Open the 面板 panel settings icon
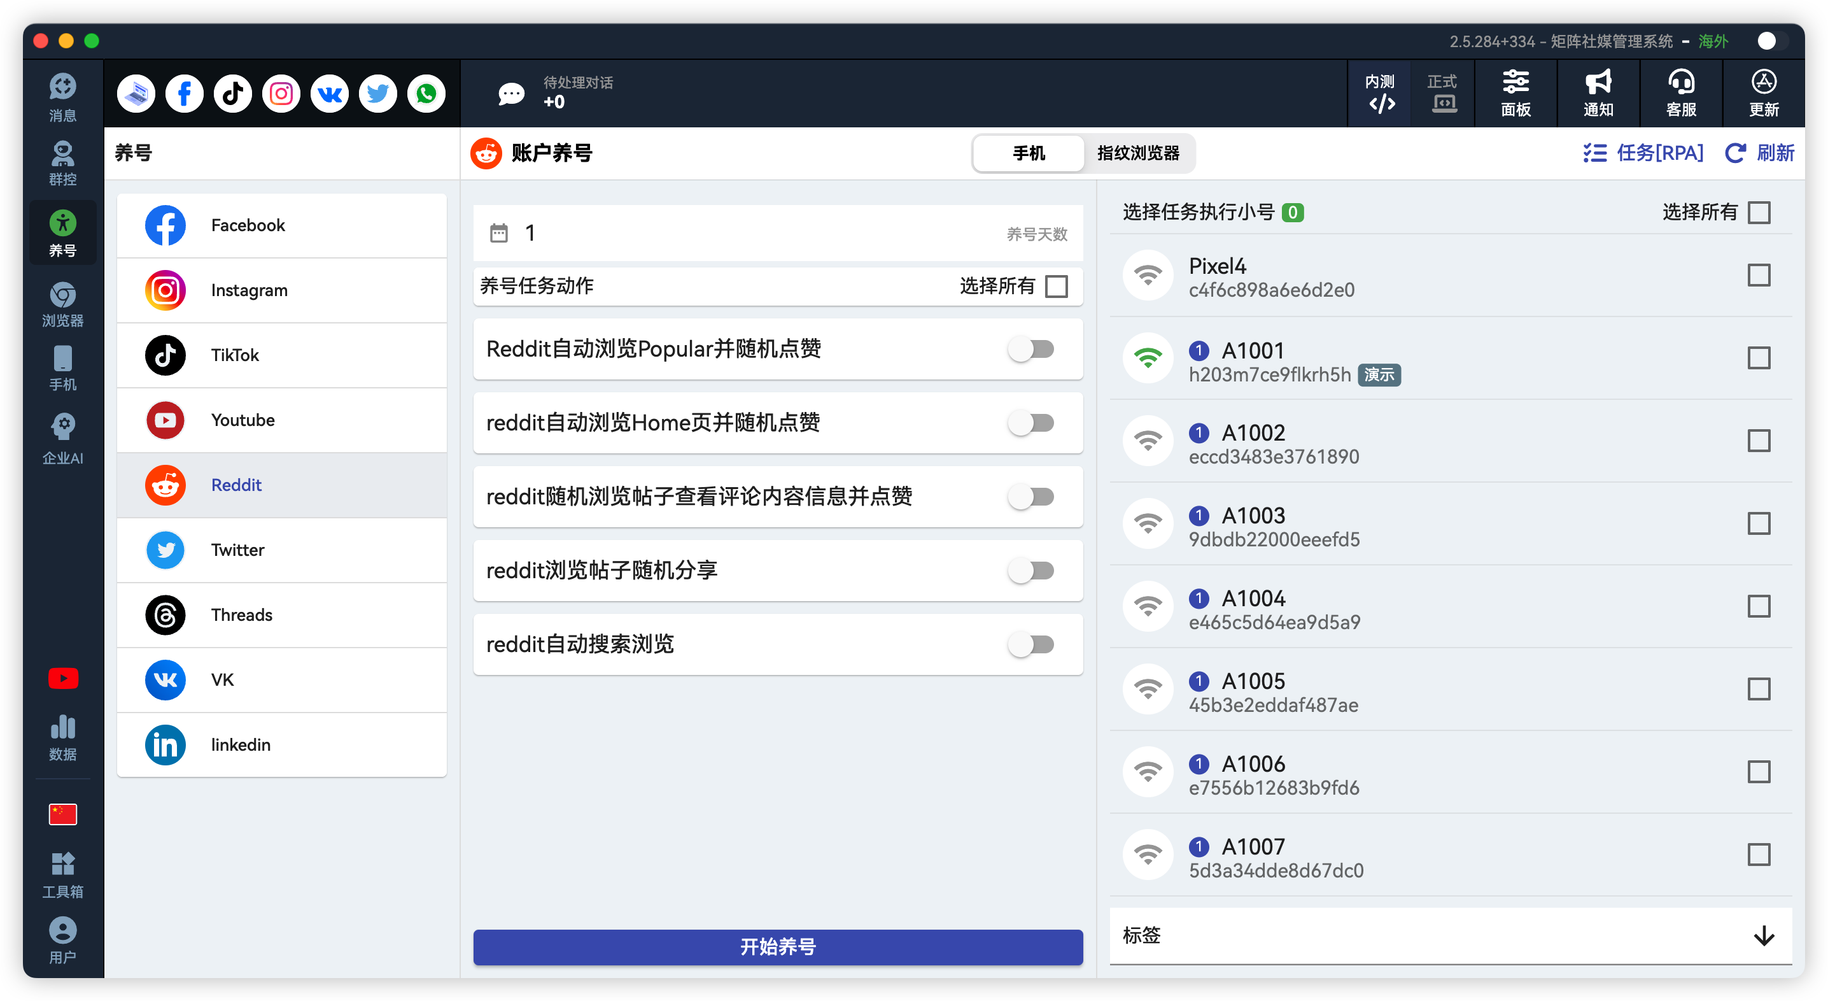Screen dimensions: 1828x1001 (x=1515, y=93)
